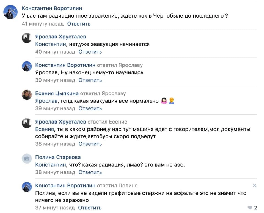Click the '41 минуту назад' timestamp
264x213 pixels.
(43, 24)
